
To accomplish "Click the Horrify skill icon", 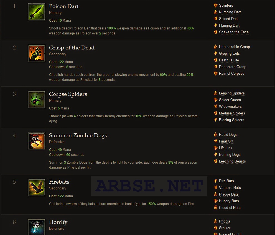I will point(37,227).
